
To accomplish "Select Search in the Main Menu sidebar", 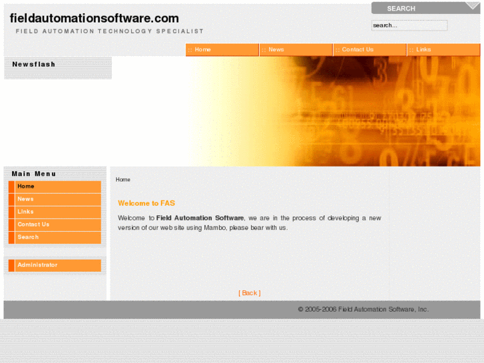I will pyautogui.click(x=55, y=237).
